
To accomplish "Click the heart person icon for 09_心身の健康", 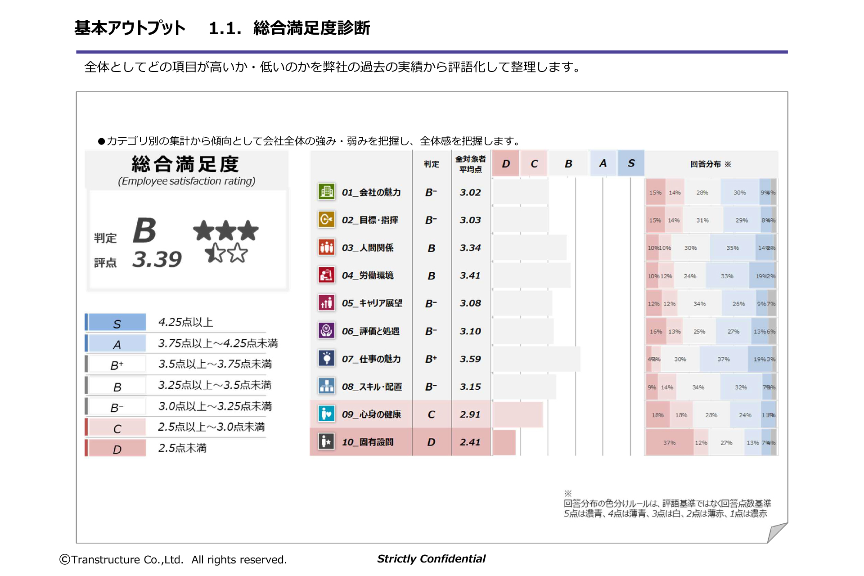I will pyautogui.click(x=326, y=414).
